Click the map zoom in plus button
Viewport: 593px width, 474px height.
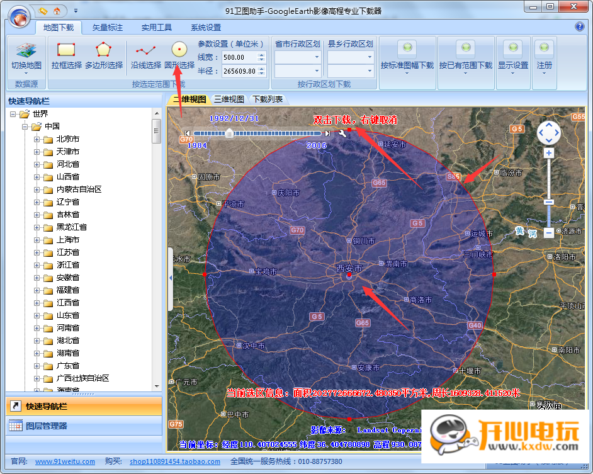point(549,153)
